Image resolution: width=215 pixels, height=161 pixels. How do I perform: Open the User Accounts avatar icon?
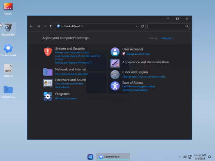click(115, 52)
